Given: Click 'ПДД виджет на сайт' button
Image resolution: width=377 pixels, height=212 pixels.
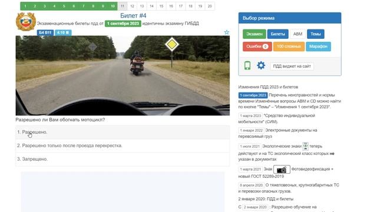Looking at the screenshot, I should point(292,66).
